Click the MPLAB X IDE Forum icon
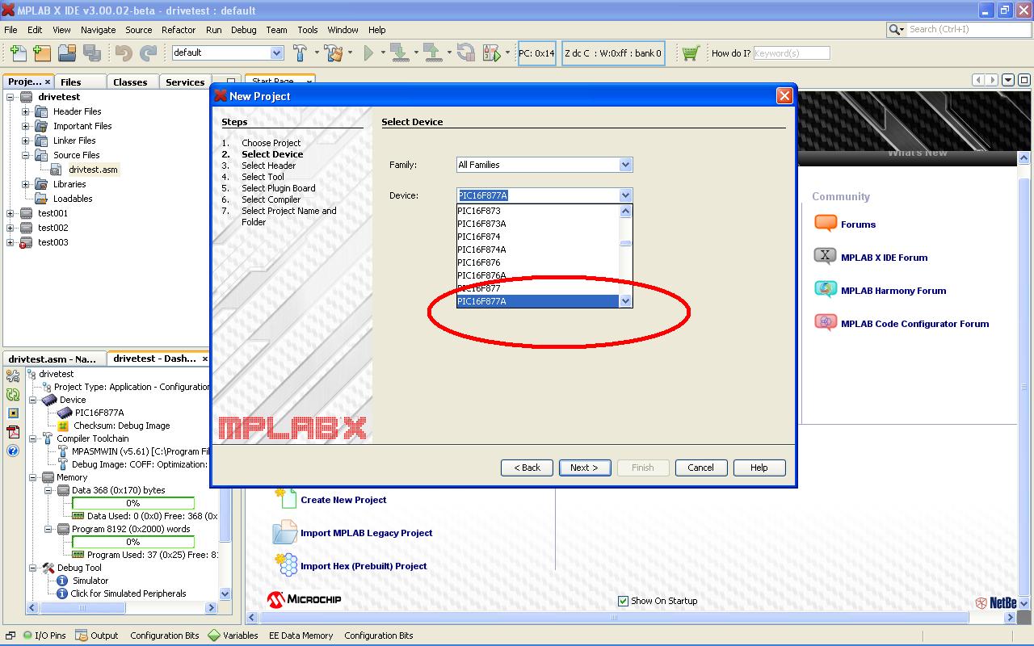Screen dimensions: 1034x646 point(826,257)
